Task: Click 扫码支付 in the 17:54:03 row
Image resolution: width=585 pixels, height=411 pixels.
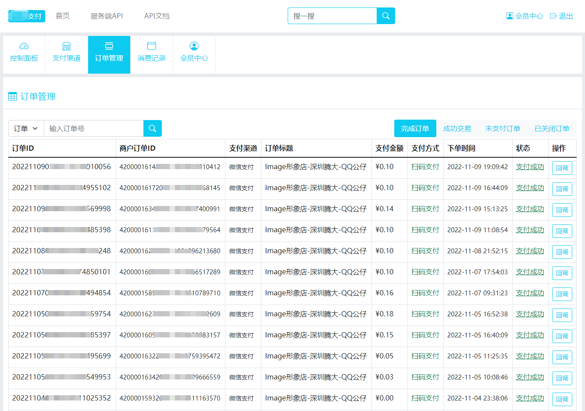Action: [425, 272]
